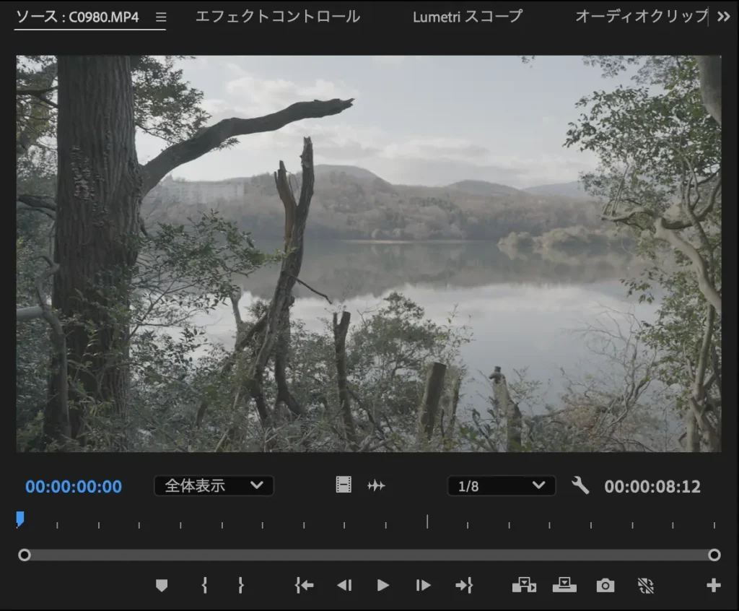Open the Source monitor settings wrench

(582, 485)
